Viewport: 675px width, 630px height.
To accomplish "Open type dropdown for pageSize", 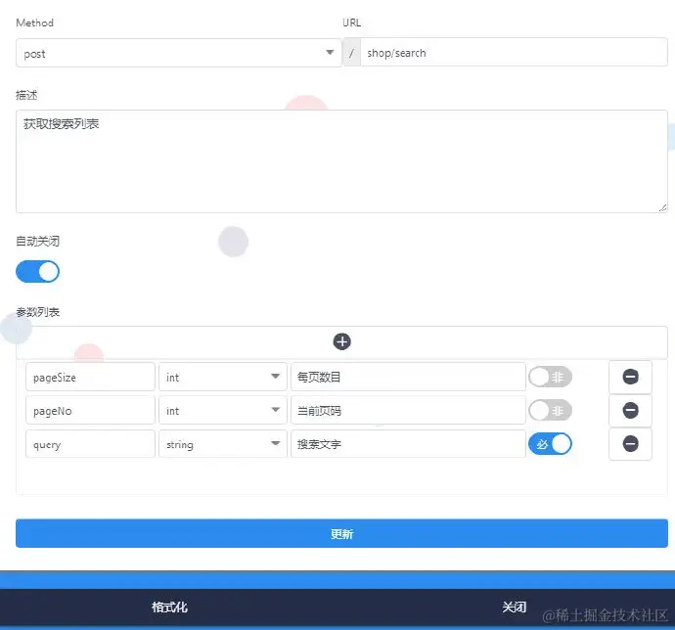I will (x=223, y=378).
